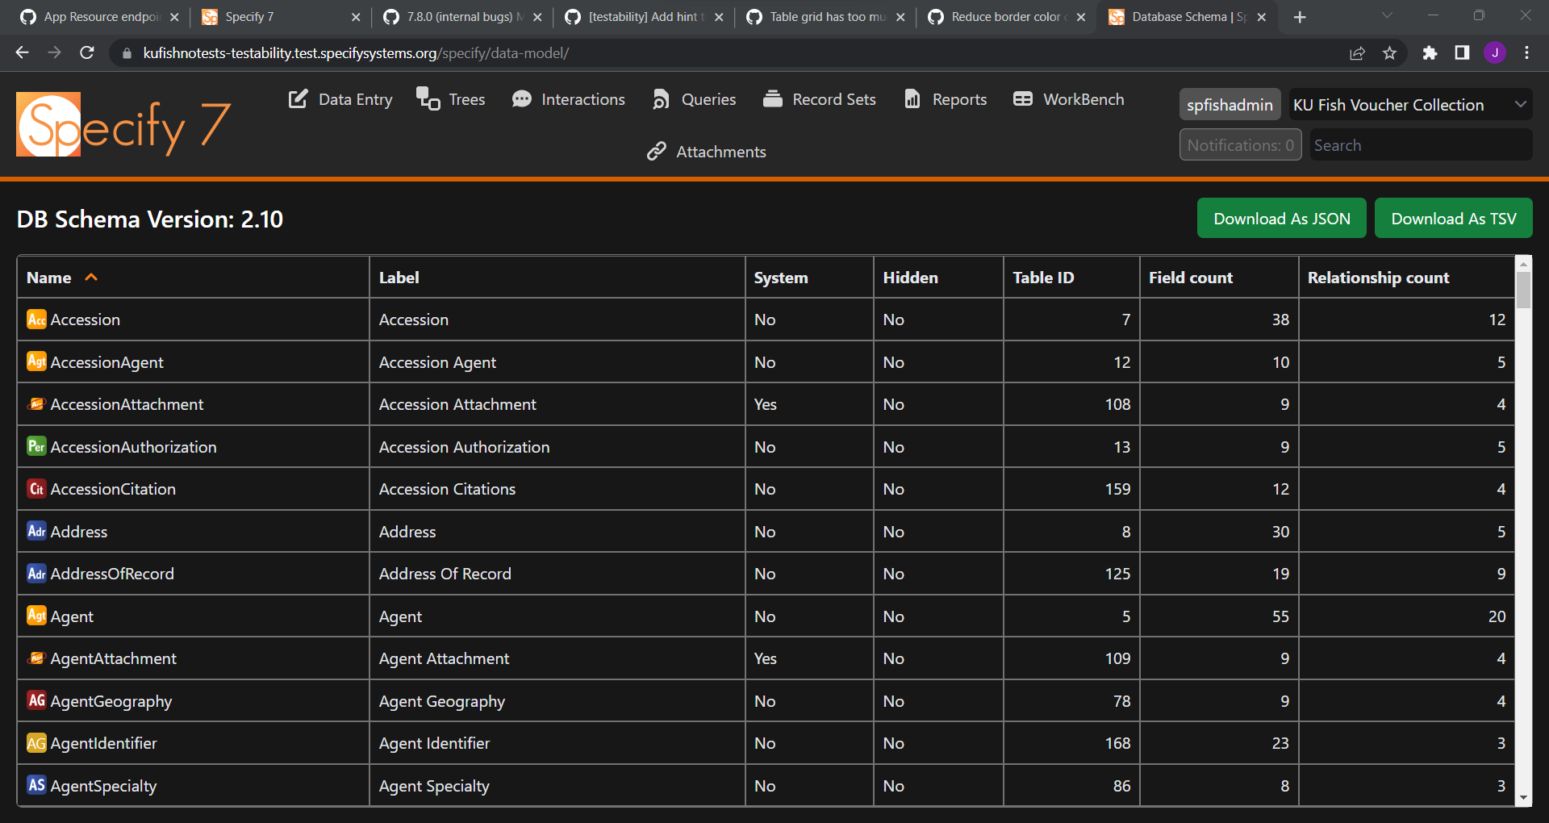Screen dimensions: 1549x823
Task: Click the Address table icon
Action: [36, 531]
